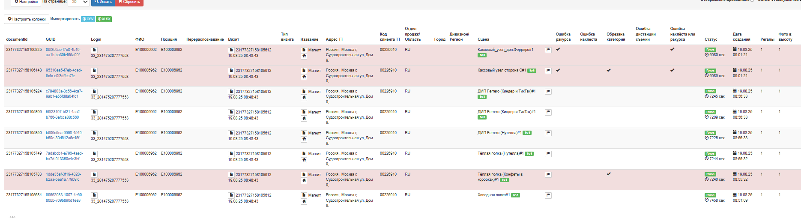
Task: Export table via XLSX button
Action: pyautogui.click(x=104, y=19)
